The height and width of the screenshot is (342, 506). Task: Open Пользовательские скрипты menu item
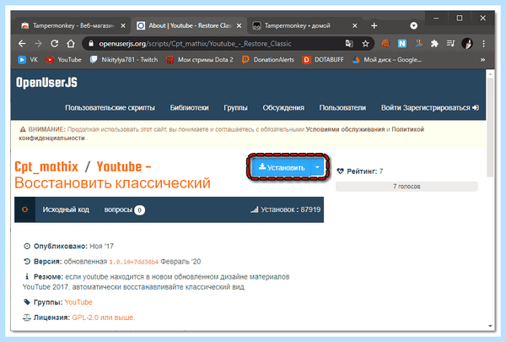point(110,107)
